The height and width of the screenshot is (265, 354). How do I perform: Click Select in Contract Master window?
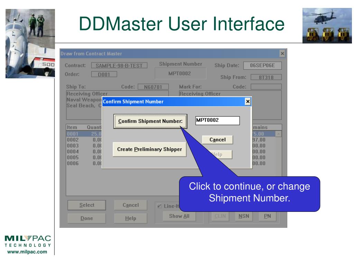(x=87, y=205)
